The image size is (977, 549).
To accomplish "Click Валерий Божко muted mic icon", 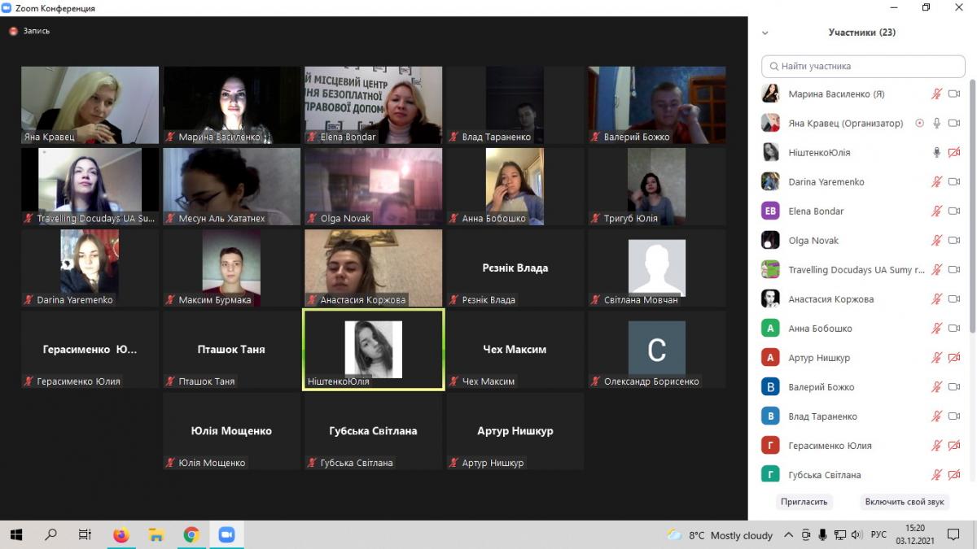I will click(x=937, y=387).
